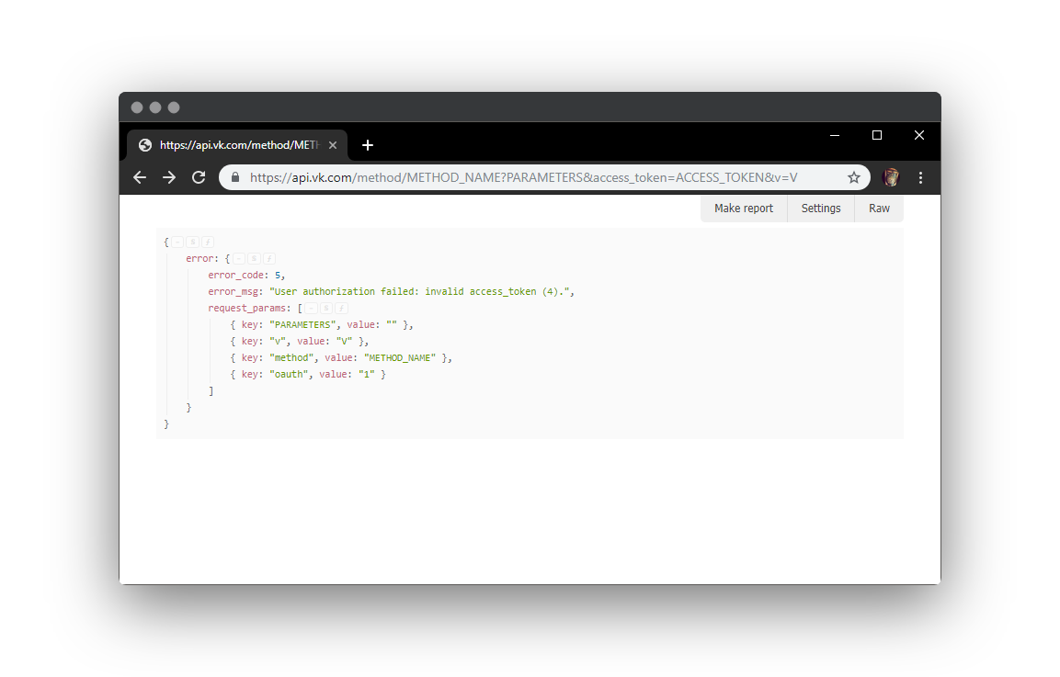Click the f button next to error

pyautogui.click(x=269, y=258)
